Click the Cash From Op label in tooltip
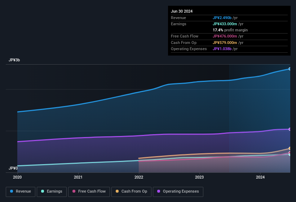 click(184, 43)
